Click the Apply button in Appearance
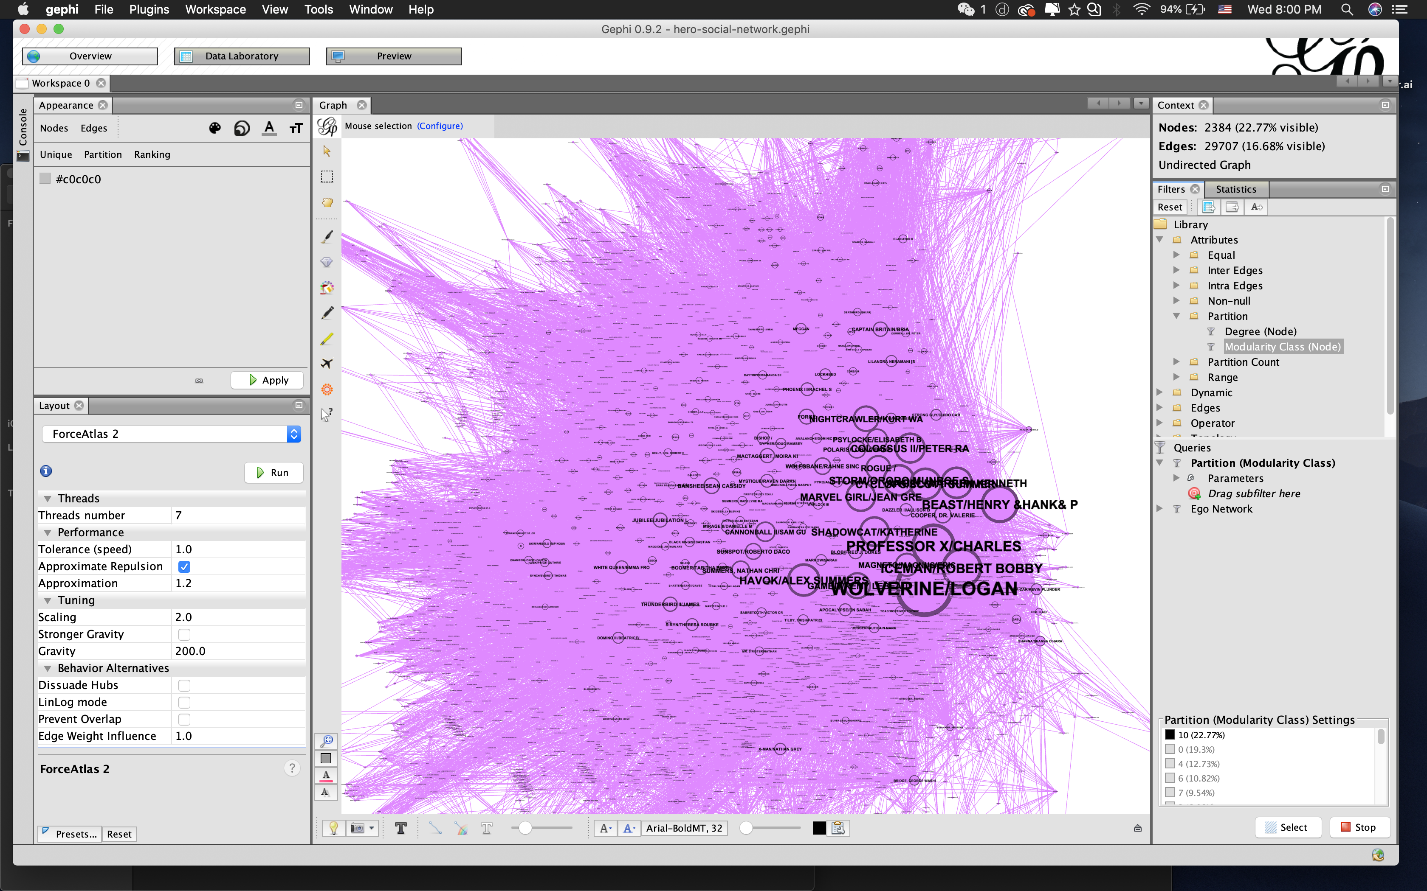The image size is (1427, 891). click(267, 380)
